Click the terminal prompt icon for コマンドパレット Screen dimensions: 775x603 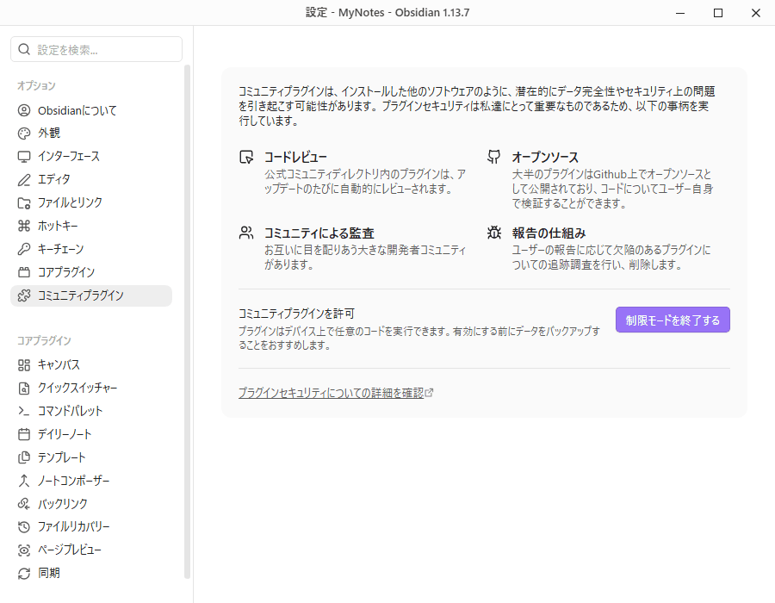(x=24, y=411)
